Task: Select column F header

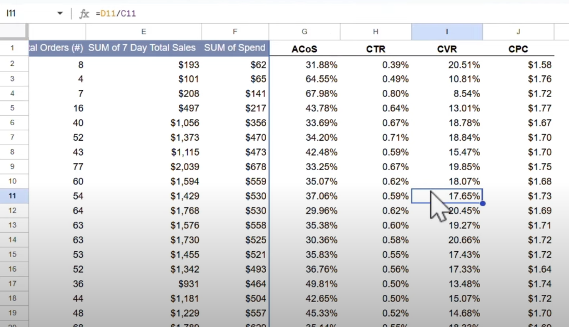Action: [235, 32]
